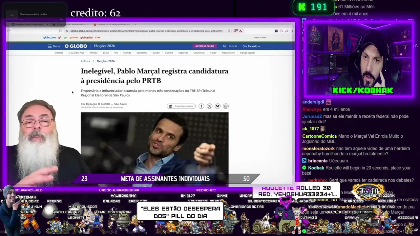Click the ACESSE O CLUBE button

pyautogui.click(x=204, y=46)
